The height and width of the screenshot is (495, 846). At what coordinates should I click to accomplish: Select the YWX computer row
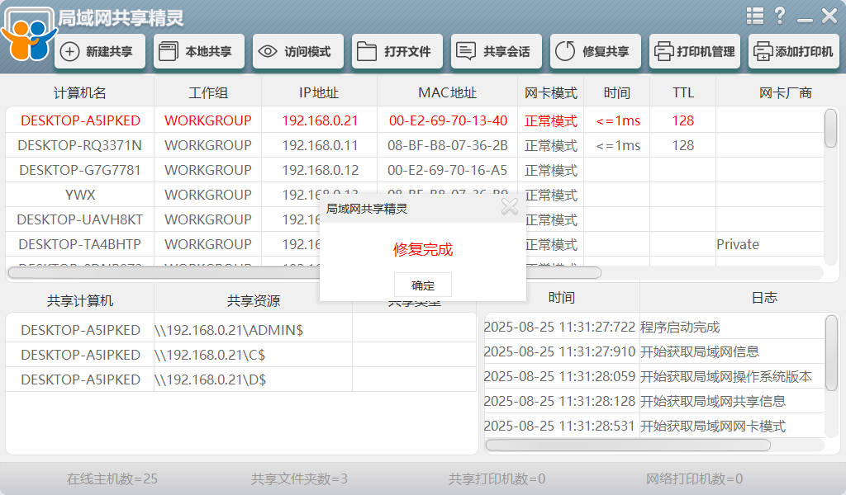80,195
